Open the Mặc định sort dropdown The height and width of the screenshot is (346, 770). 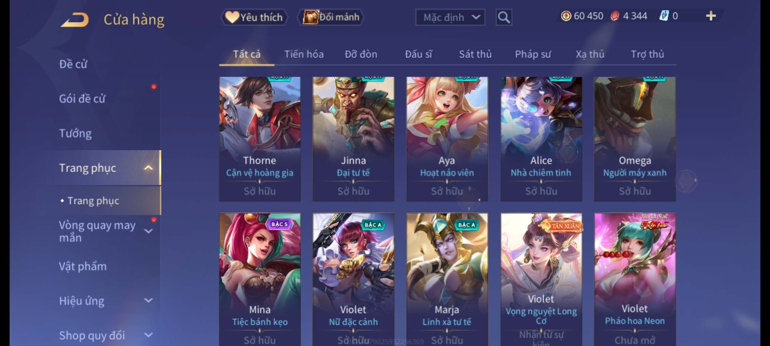[450, 17]
